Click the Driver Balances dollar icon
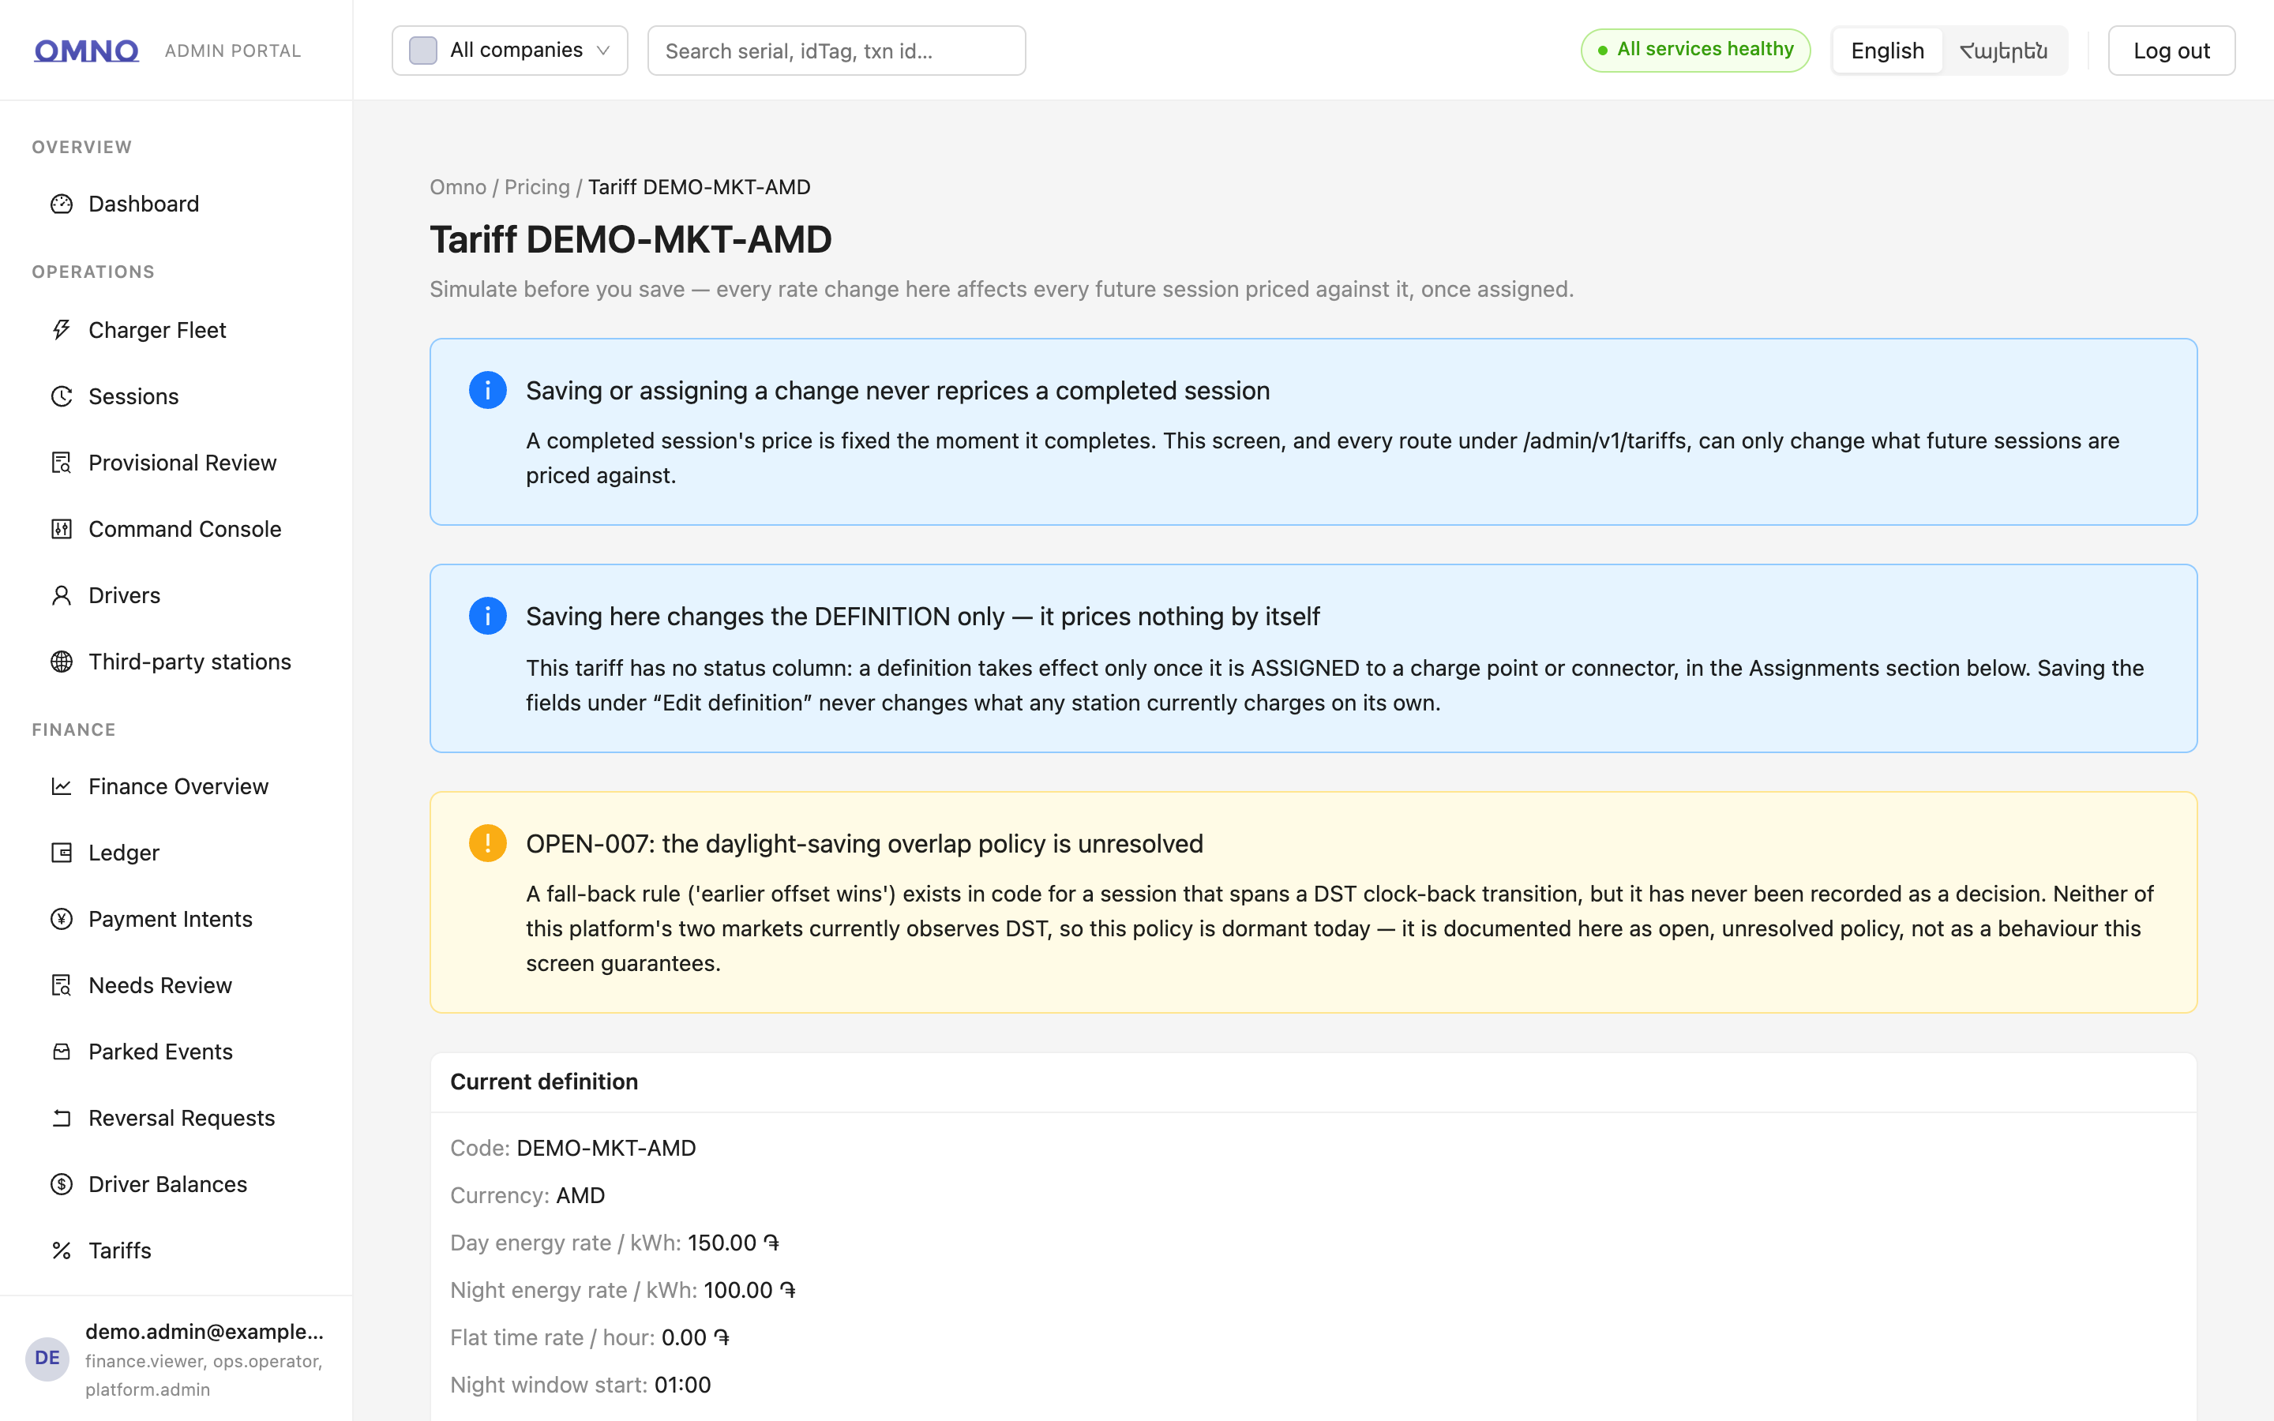2274x1421 pixels. 62,1184
